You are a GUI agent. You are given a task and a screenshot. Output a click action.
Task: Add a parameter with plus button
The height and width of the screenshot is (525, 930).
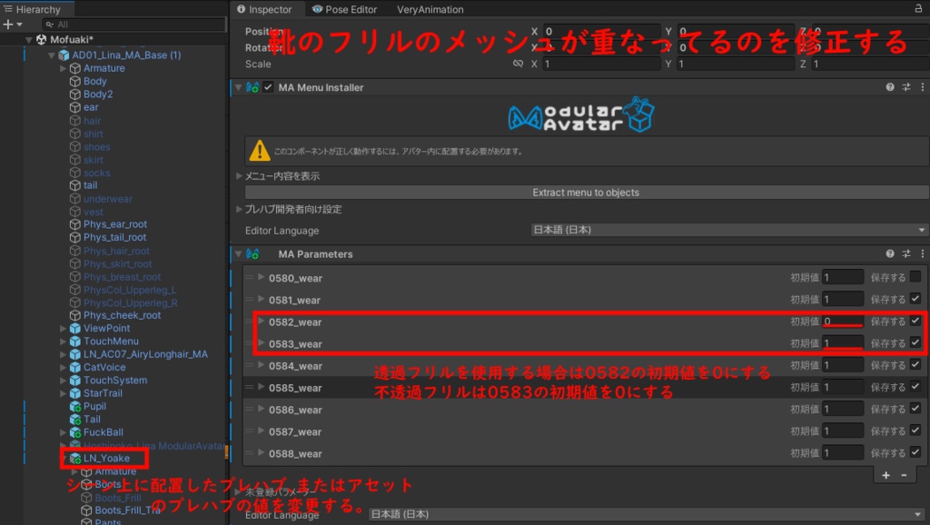click(x=885, y=475)
